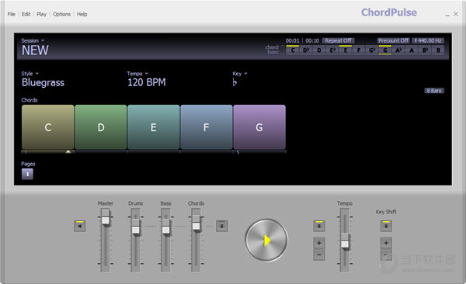Click the B note key in chord strip
This screenshot has width=466, height=284.
tap(438, 50)
